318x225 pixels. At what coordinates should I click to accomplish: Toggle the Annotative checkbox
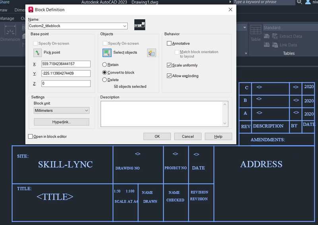point(169,43)
